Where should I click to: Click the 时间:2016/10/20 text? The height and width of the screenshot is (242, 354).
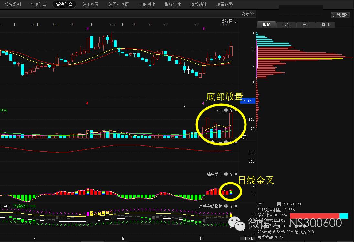[280, 204]
